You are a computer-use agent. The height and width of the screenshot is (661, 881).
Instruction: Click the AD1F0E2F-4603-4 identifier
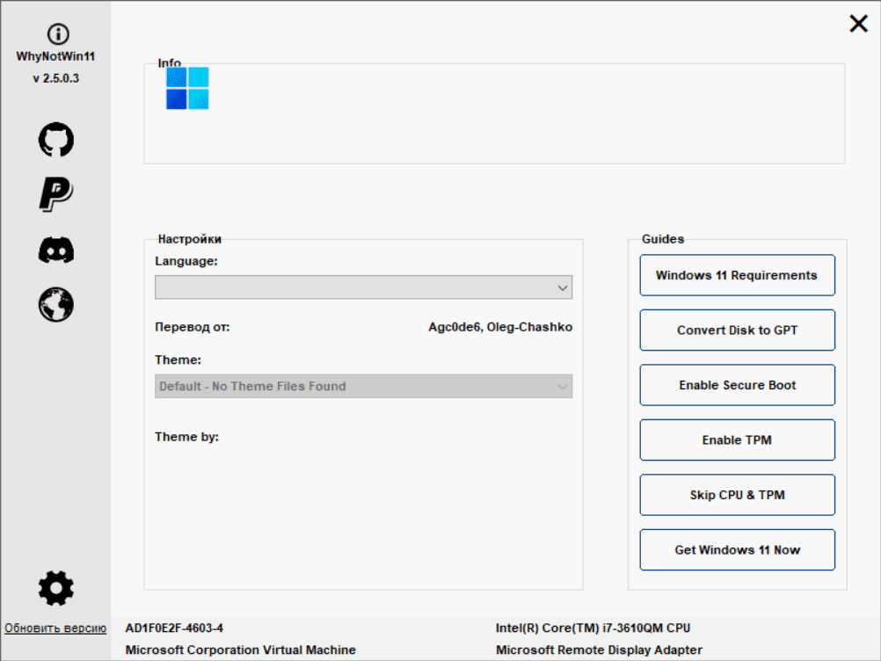coord(174,628)
